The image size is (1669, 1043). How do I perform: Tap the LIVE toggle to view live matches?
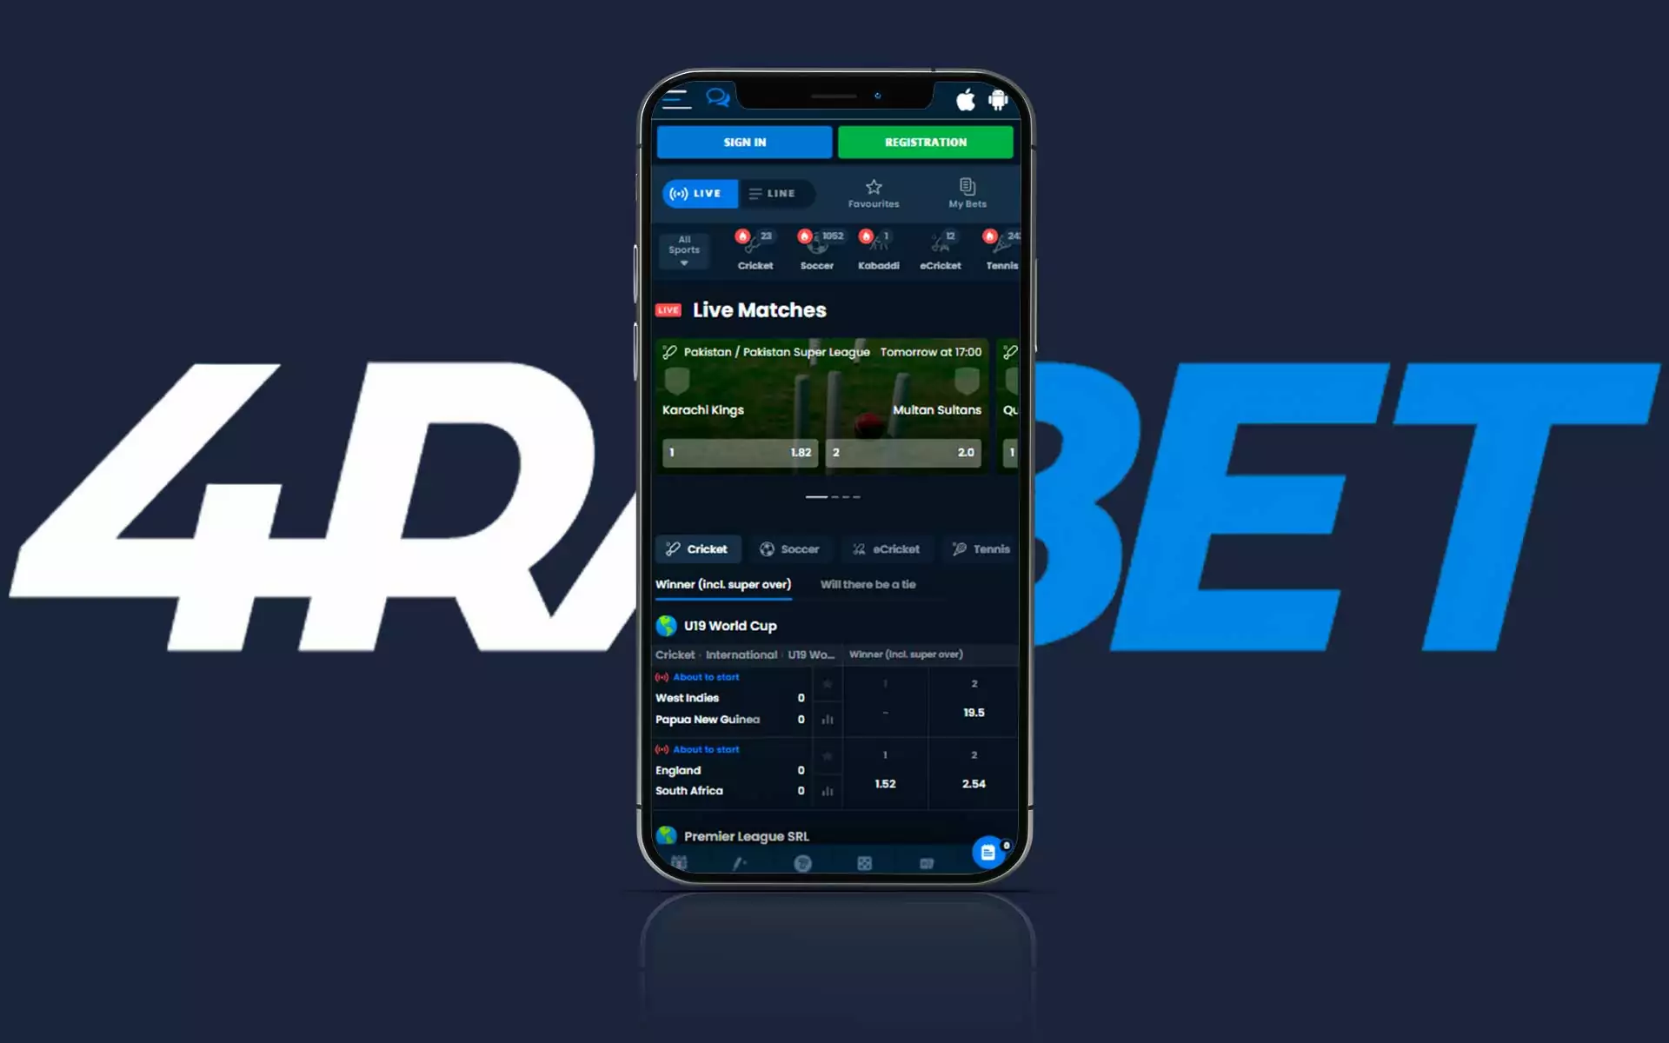pos(697,192)
